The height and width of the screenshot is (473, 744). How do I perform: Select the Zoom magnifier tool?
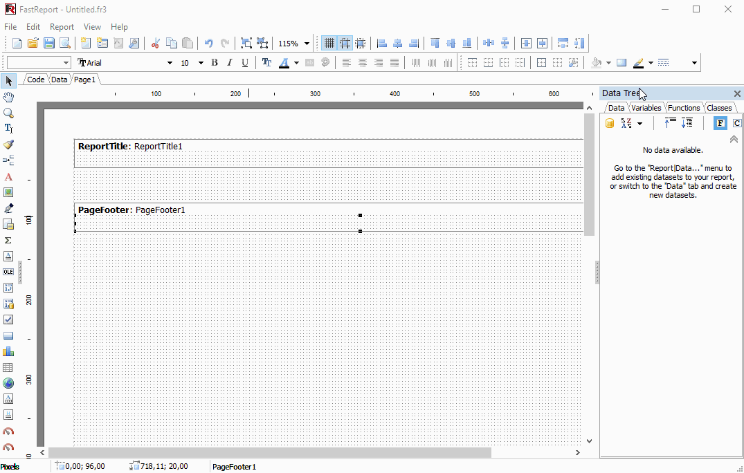click(8, 113)
